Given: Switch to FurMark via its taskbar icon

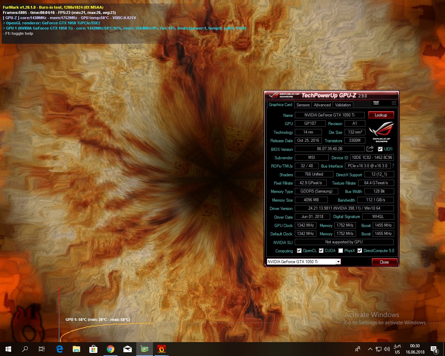Looking at the screenshot, I should tap(161, 349).
